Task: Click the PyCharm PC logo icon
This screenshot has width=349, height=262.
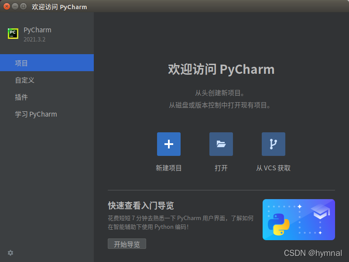Action: (x=13, y=34)
